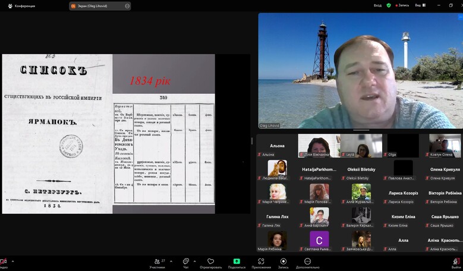
Task: Select the Саша Ярышко participant tile
Action: tap(445, 217)
